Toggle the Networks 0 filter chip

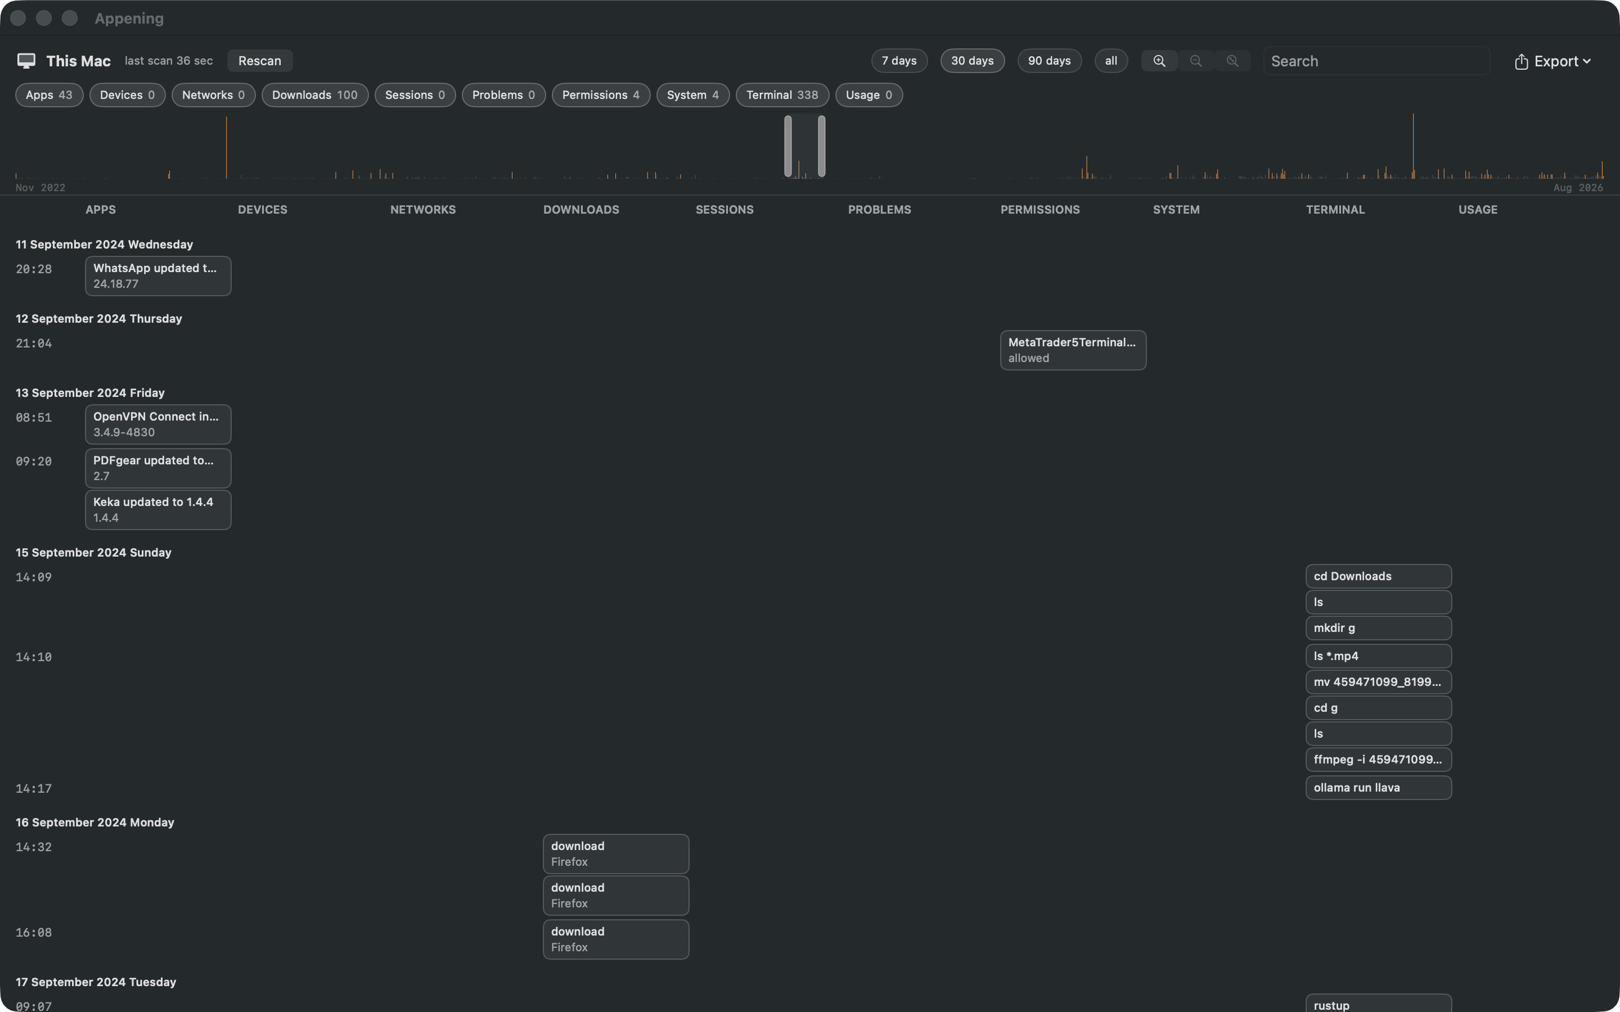[x=214, y=95]
